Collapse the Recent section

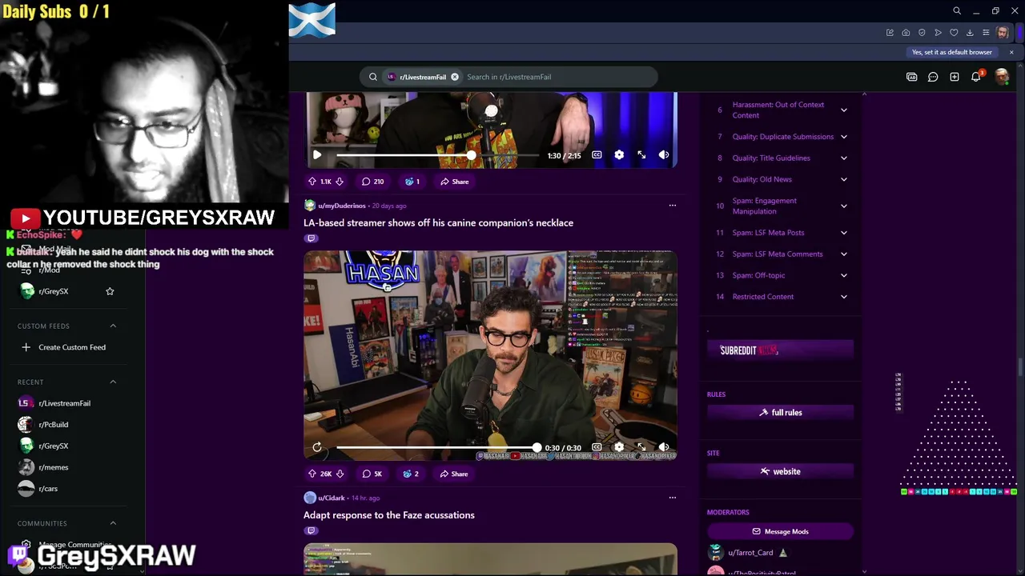(x=113, y=382)
